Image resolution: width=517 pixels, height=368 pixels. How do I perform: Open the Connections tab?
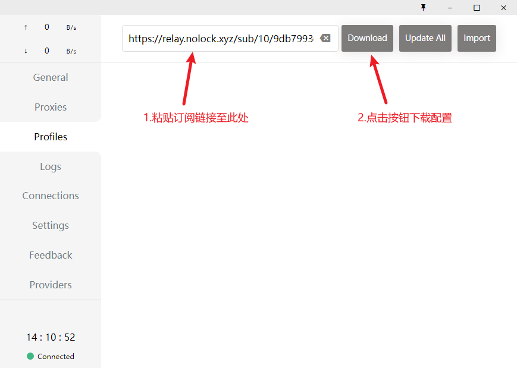51,196
